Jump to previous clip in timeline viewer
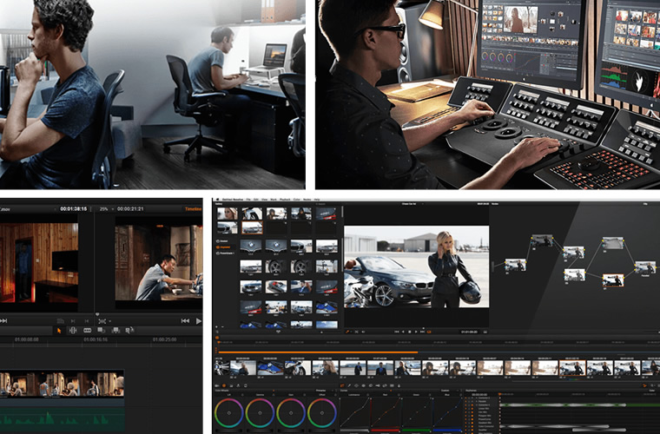This screenshot has height=434, width=660. [x=184, y=320]
